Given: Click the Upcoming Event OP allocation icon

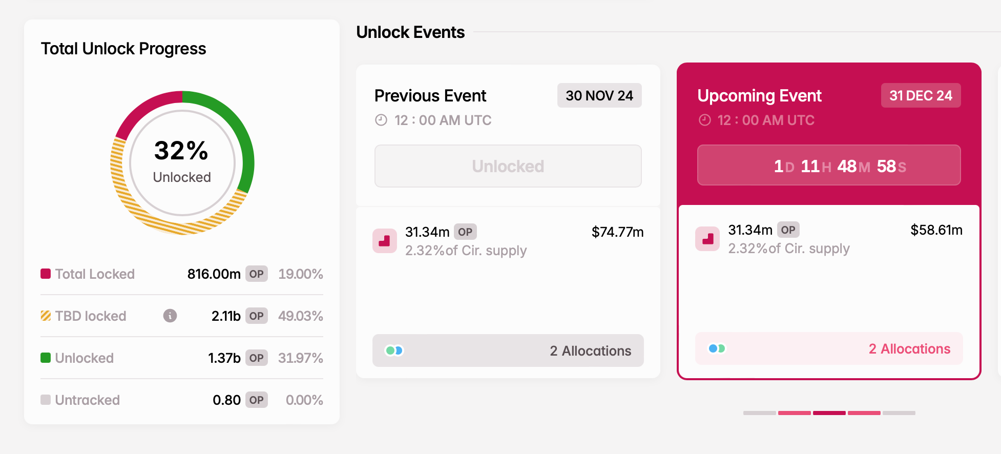Looking at the screenshot, I should tap(707, 239).
